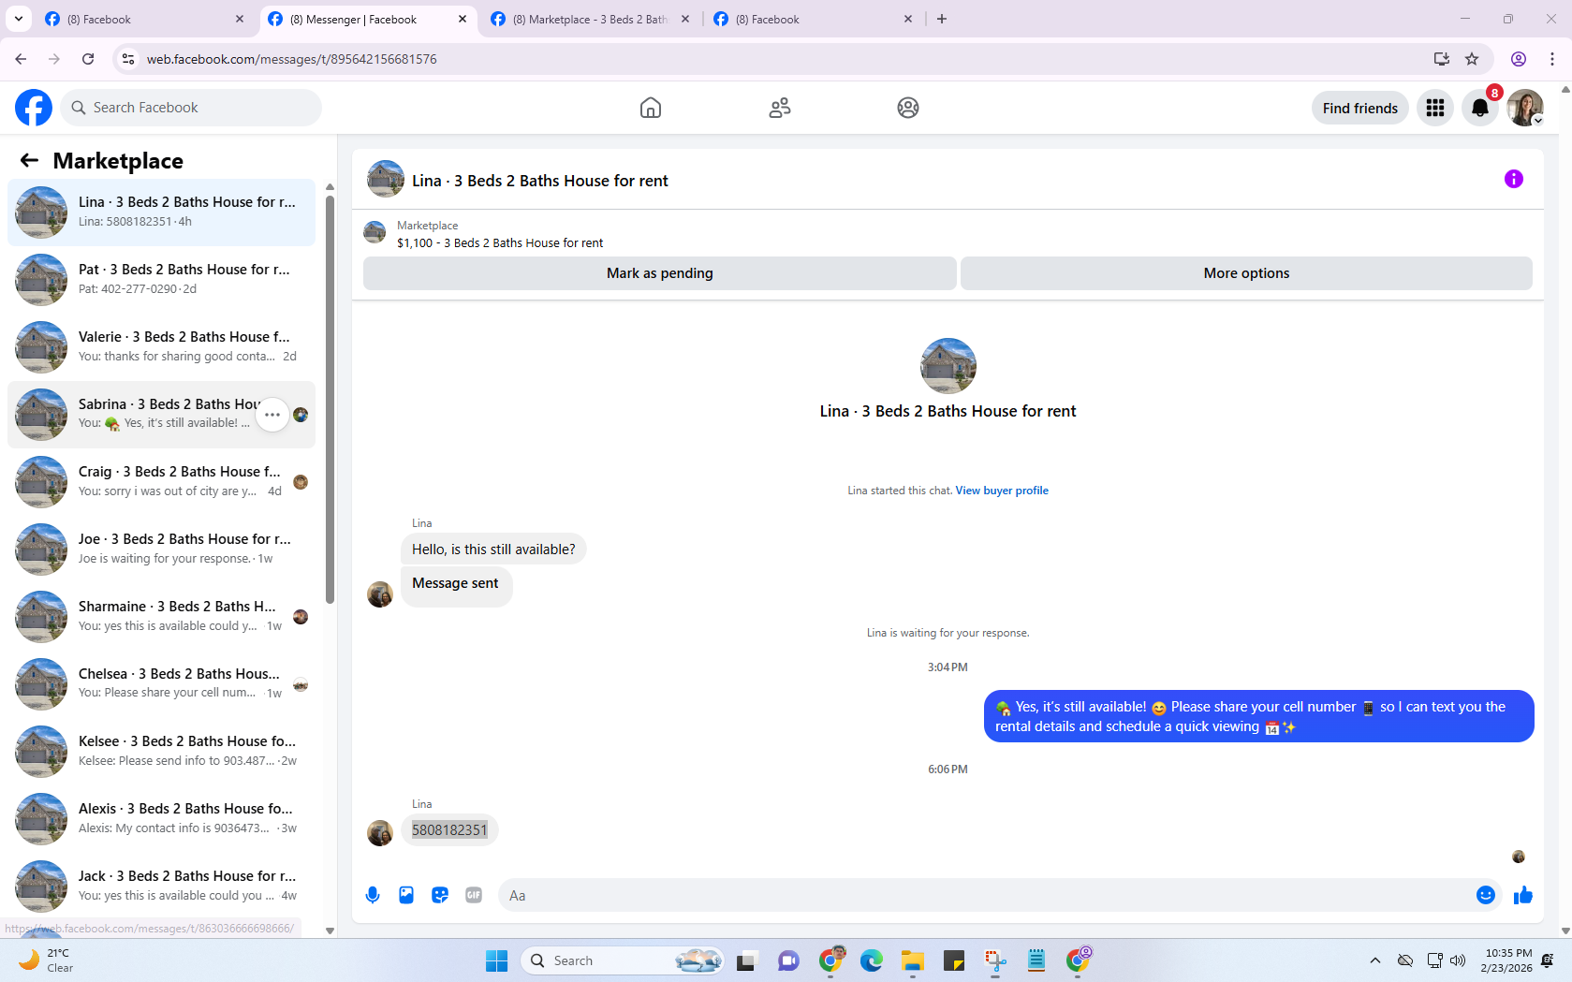Choose a GIF icon

pos(474,895)
